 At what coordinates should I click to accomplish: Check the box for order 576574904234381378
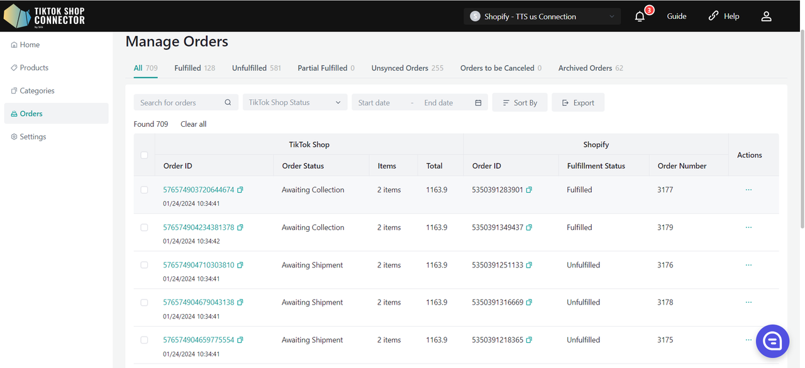[x=144, y=227]
